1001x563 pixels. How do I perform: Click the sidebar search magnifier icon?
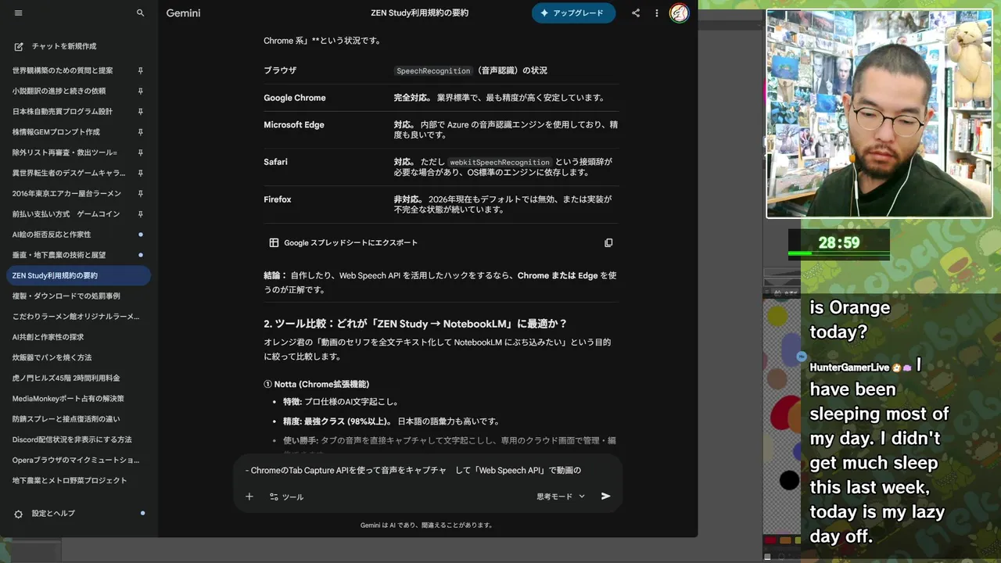(141, 13)
